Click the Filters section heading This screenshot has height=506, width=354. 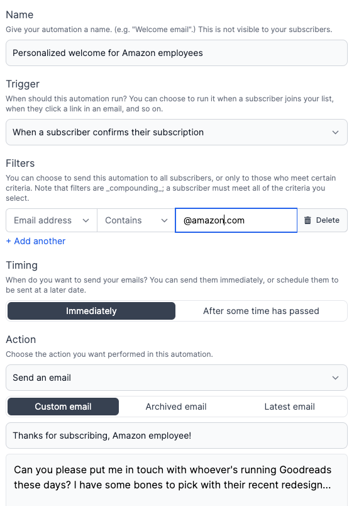tap(20, 163)
